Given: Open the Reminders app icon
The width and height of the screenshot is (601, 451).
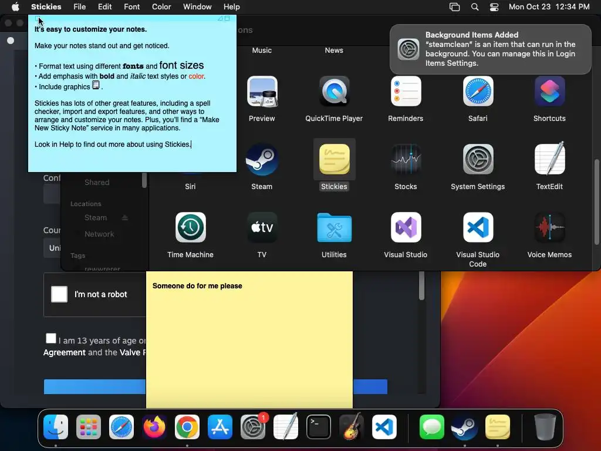Looking at the screenshot, I should coord(406,91).
